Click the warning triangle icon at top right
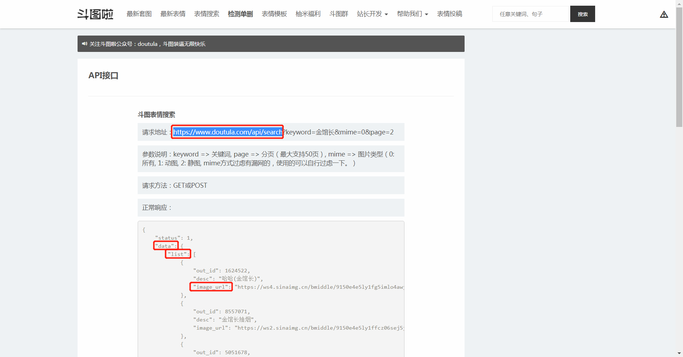Viewport: 683px width, 357px height. pyautogui.click(x=664, y=14)
